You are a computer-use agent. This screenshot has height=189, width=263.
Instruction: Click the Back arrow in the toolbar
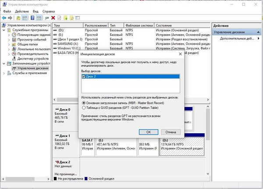(4, 18)
